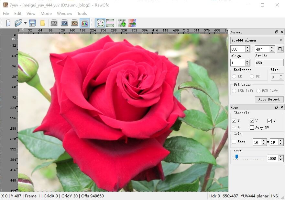
Task: Enable the Swap UV checkbox
Action: coord(252,128)
